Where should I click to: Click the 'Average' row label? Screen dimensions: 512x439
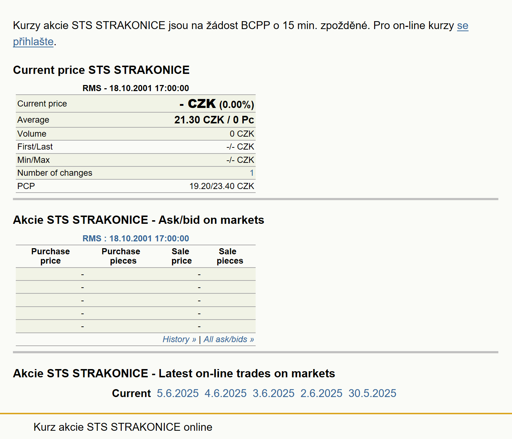coord(33,120)
